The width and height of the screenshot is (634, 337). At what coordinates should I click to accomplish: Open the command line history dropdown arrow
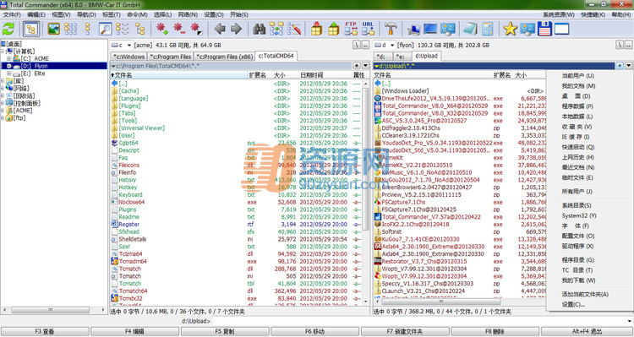coord(630,321)
